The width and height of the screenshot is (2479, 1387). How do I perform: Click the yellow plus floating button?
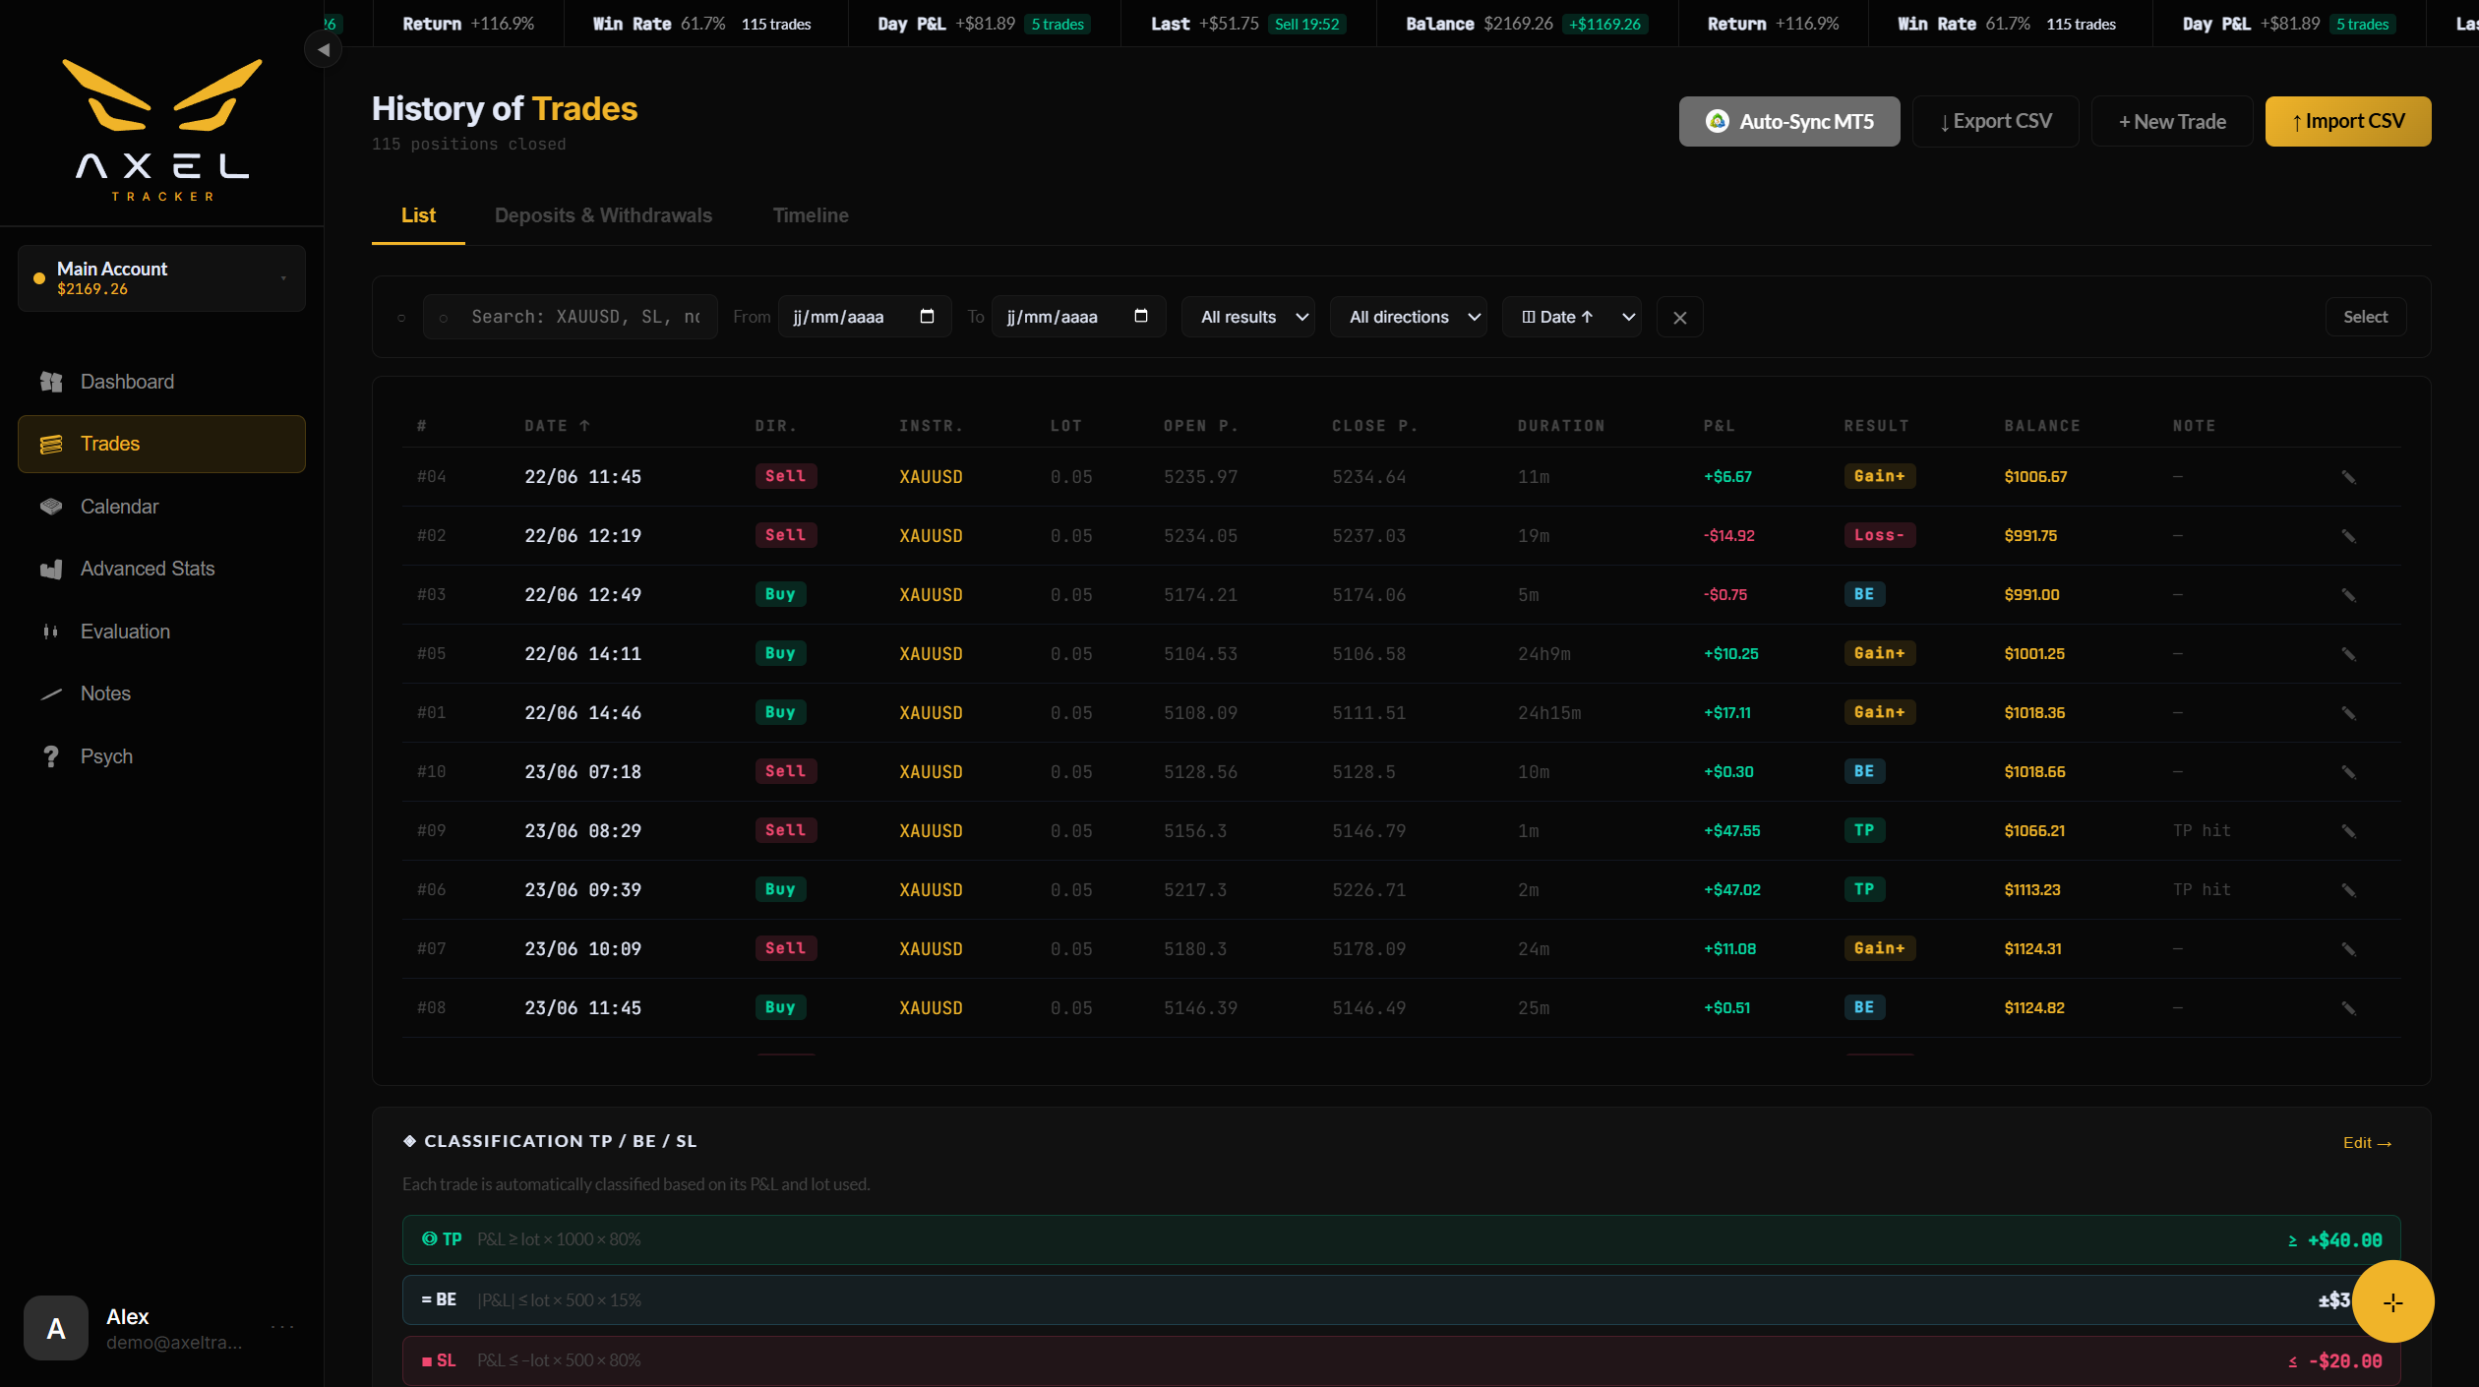[2392, 1301]
